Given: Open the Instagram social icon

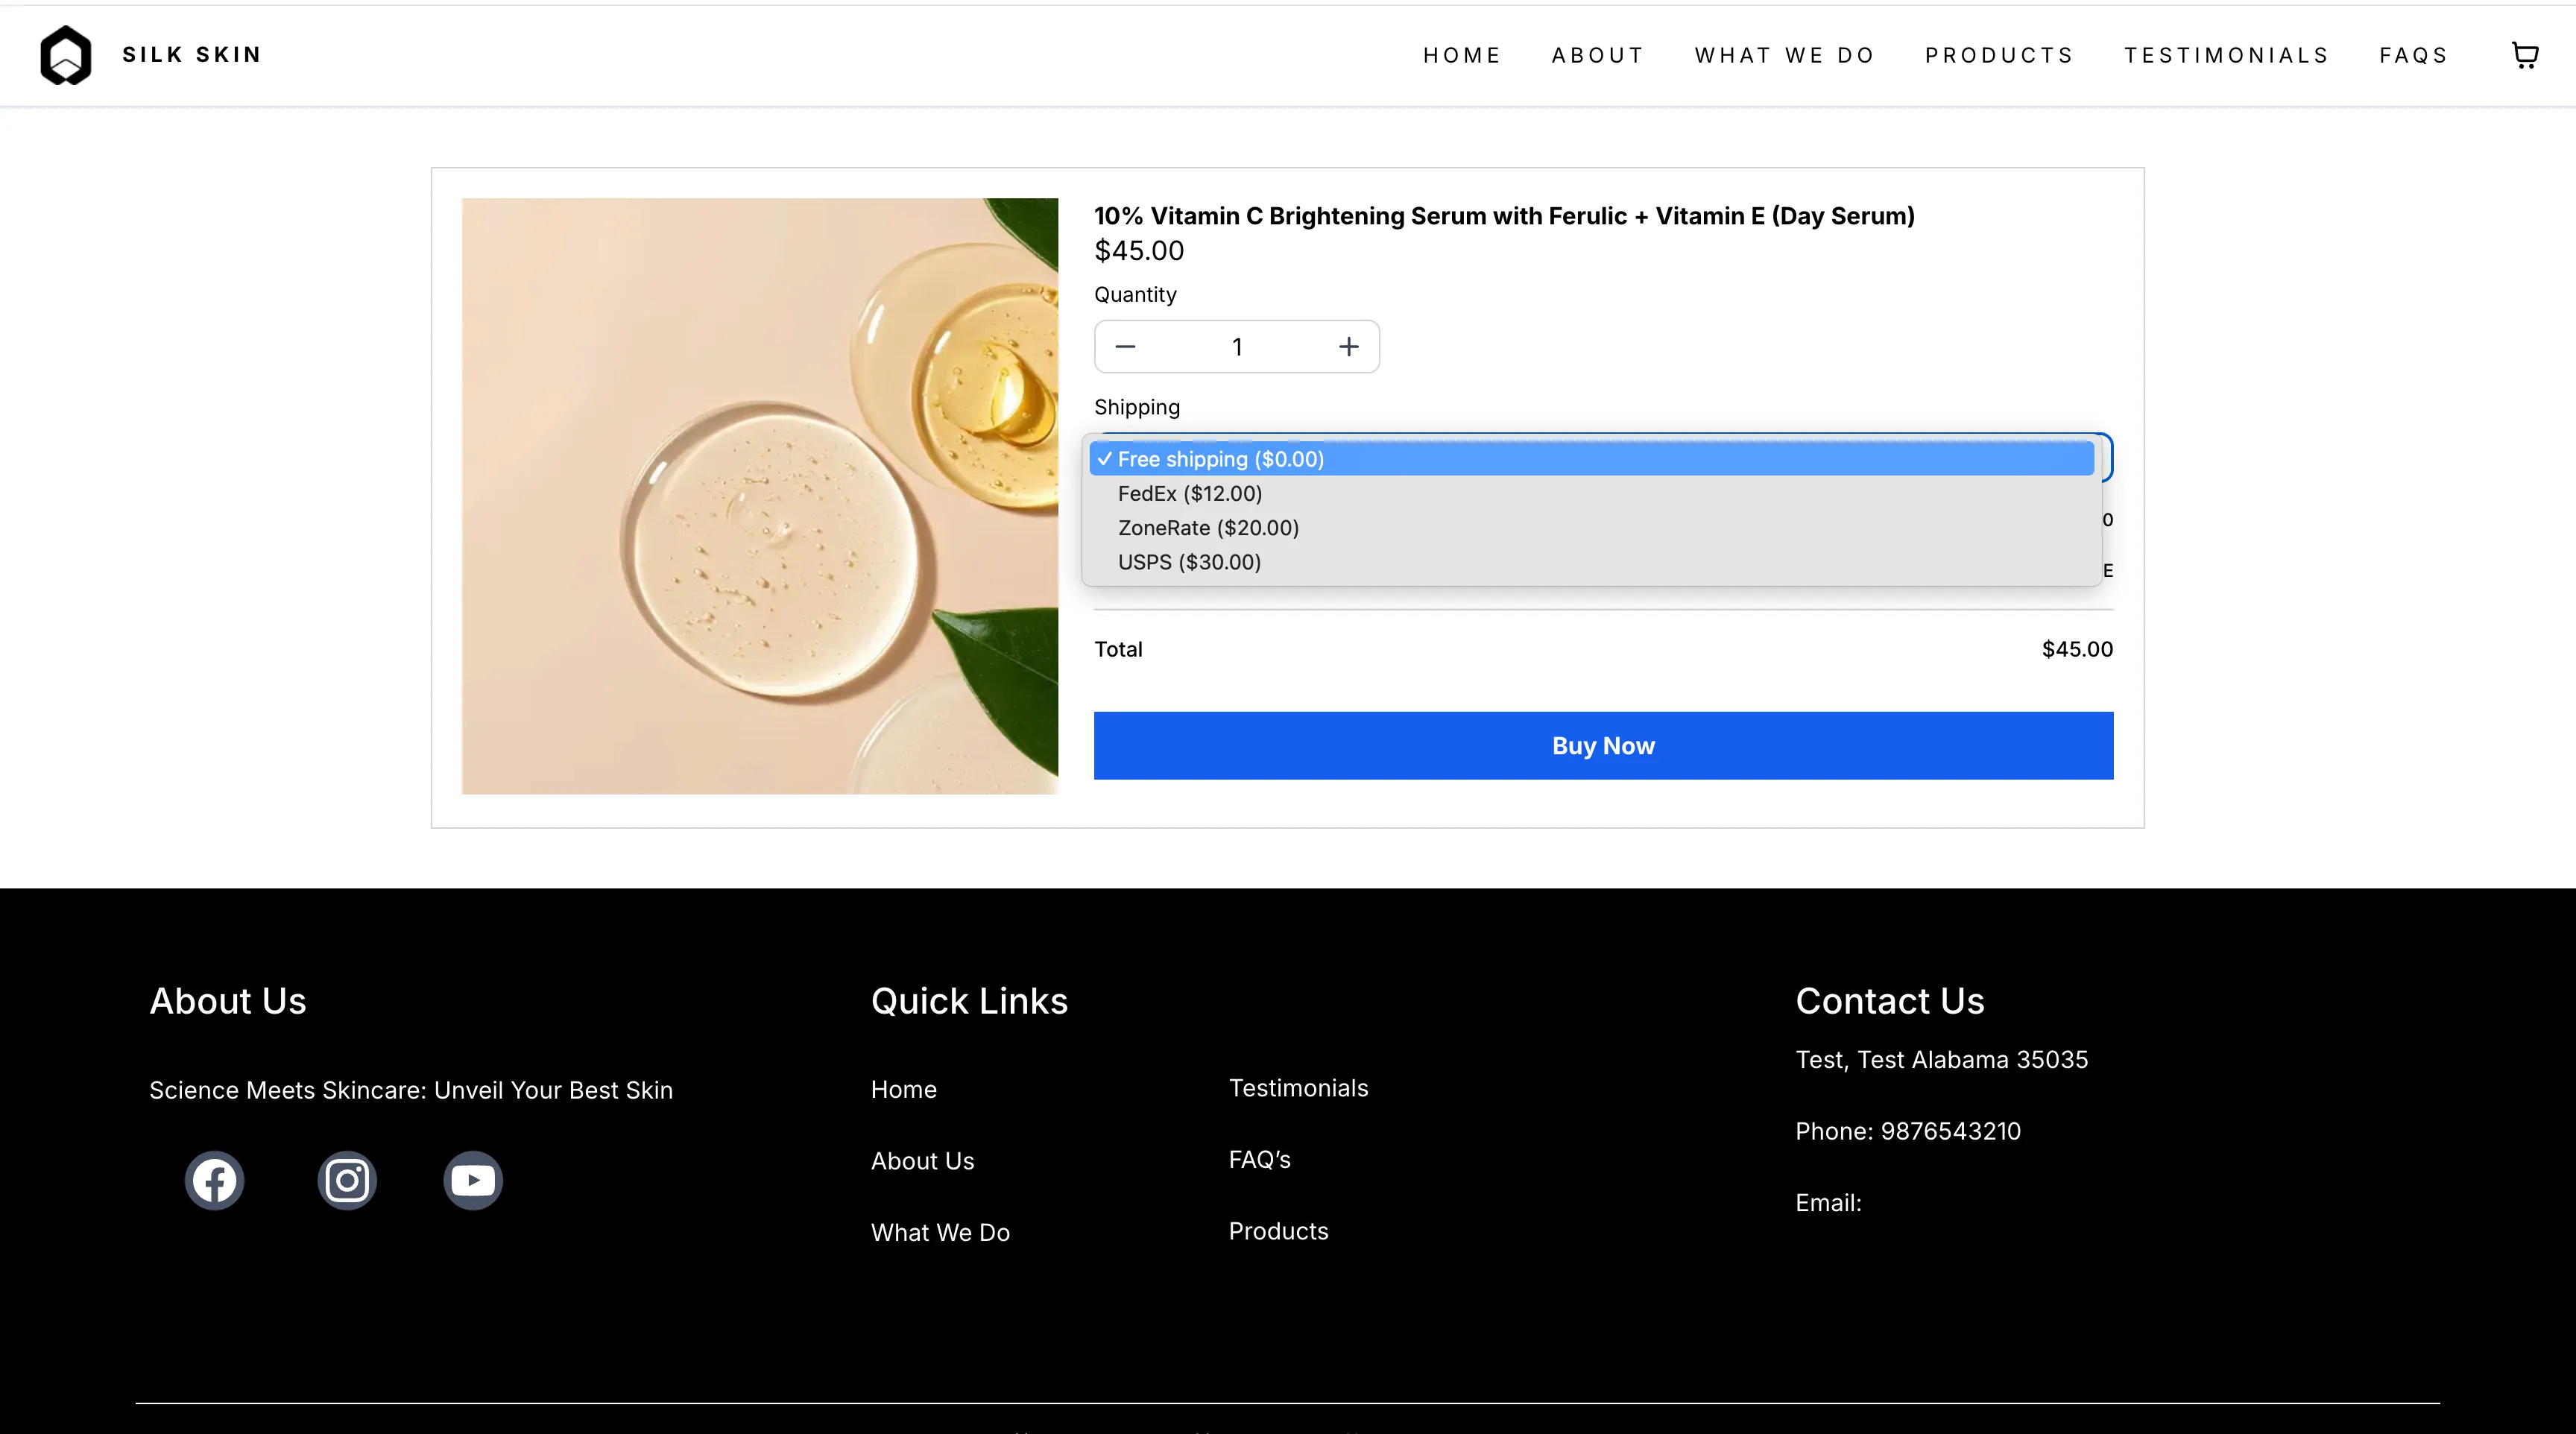Looking at the screenshot, I should [x=347, y=1181].
